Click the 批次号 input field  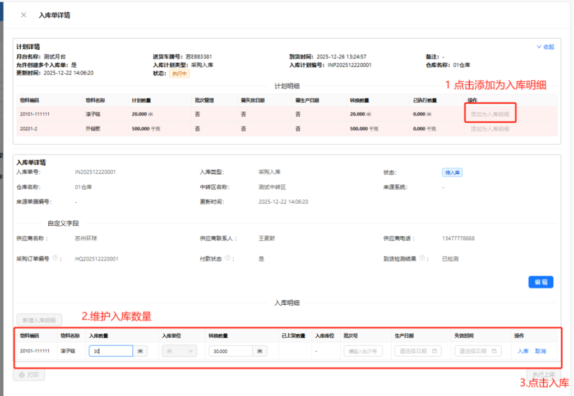(x=363, y=351)
